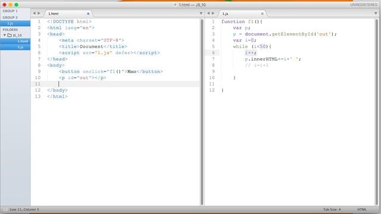This screenshot has width=381, height=214.
Task: Click line number 6 in 1.js gutter
Action: [x=213, y=53]
